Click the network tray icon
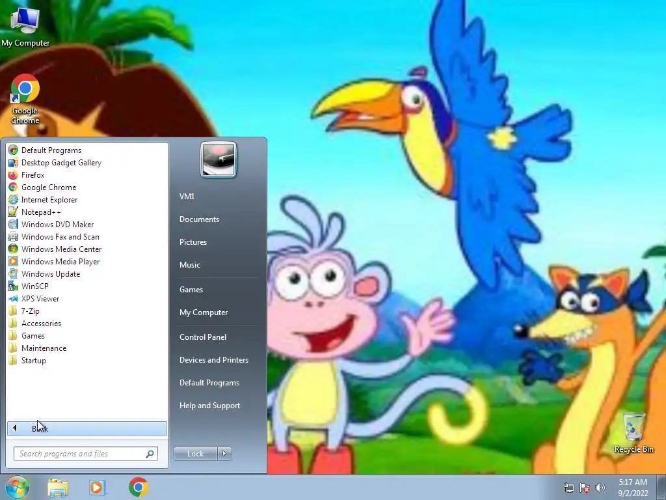 569,488
